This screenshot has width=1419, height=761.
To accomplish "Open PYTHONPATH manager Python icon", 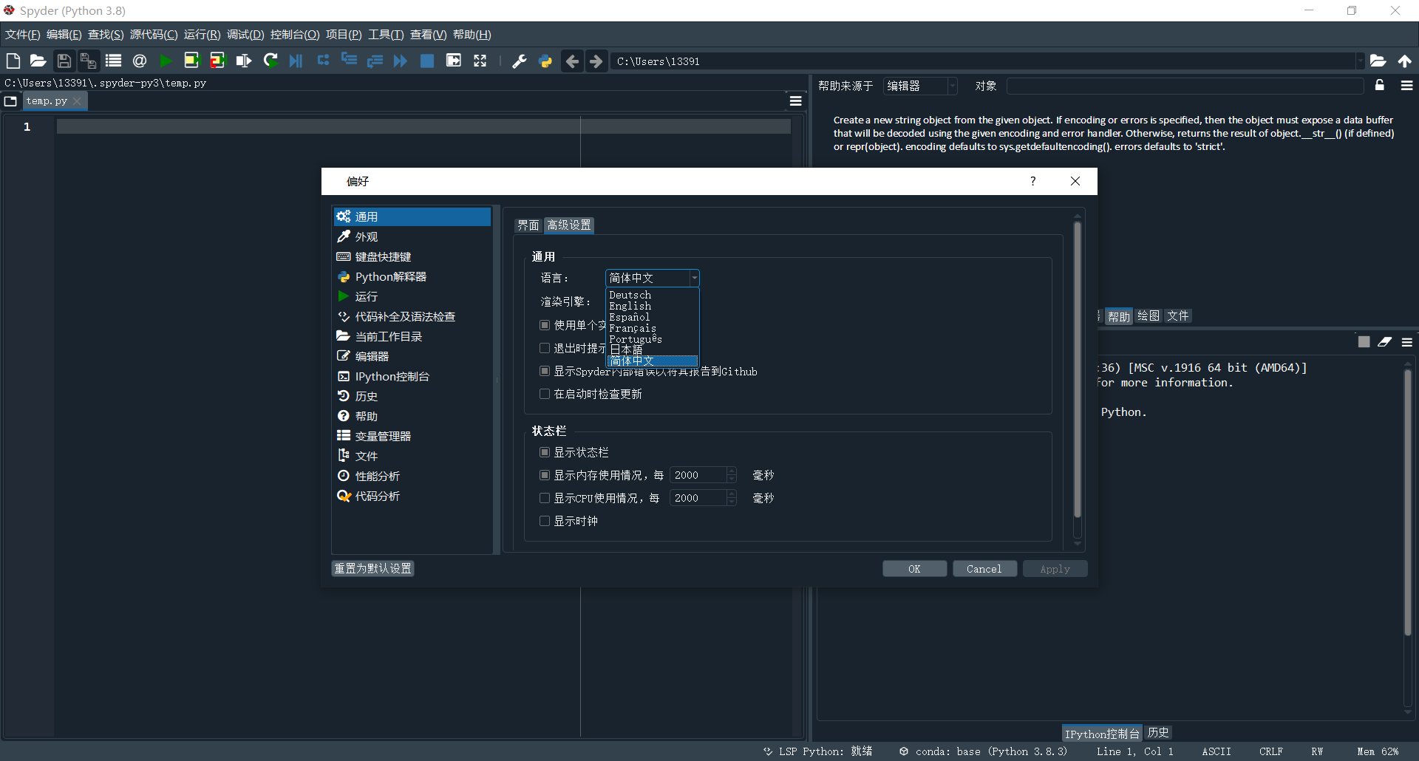I will (x=545, y=61).
